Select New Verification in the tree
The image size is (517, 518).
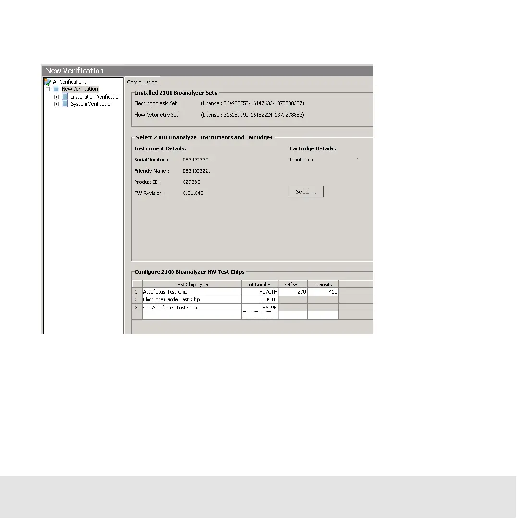(x=80, y=89)
